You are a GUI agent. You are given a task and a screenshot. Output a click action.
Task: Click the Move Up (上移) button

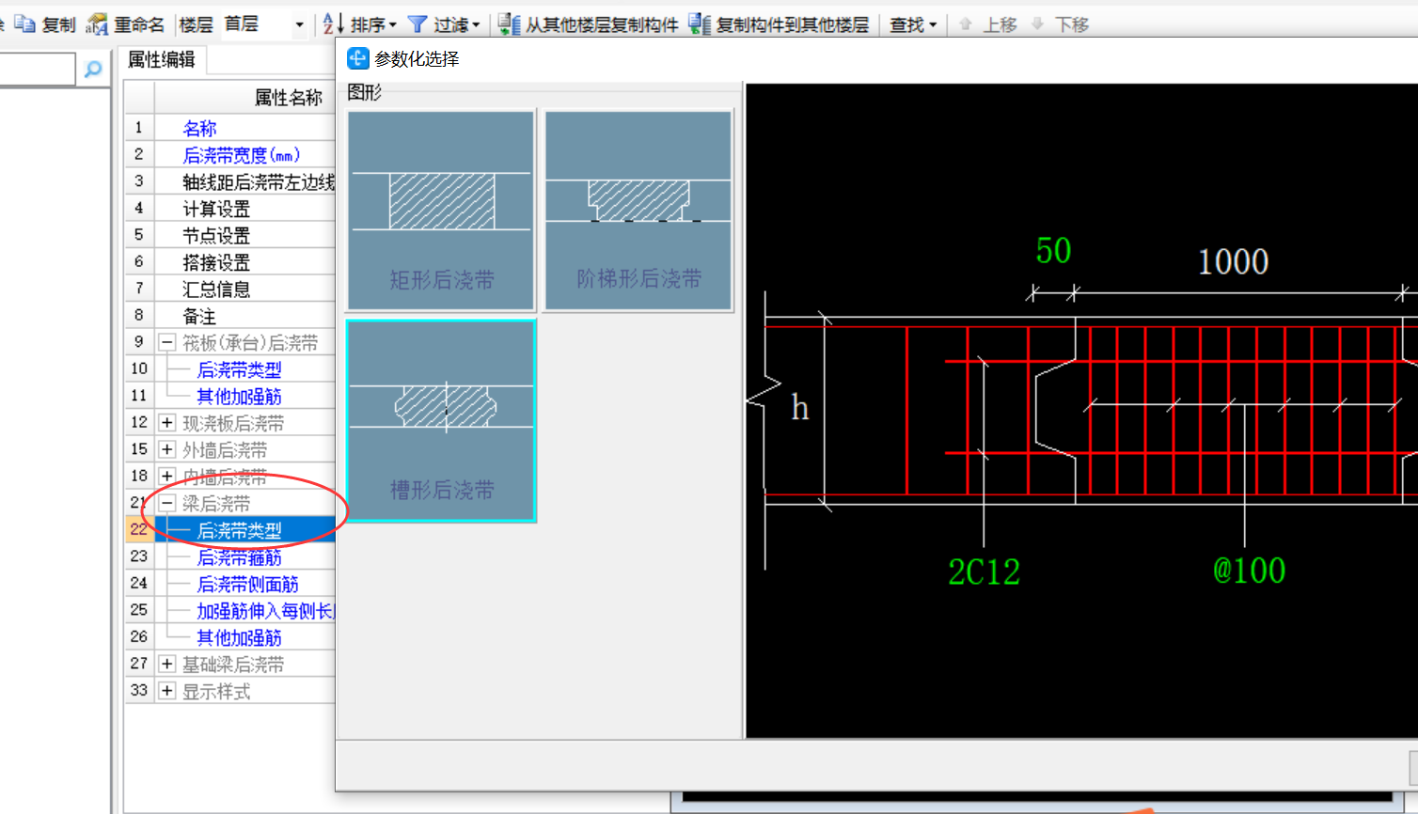pos(987,24)
